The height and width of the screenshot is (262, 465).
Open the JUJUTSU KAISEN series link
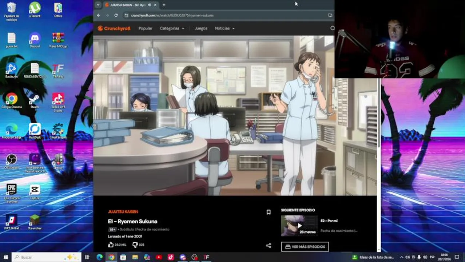(123, 212)
